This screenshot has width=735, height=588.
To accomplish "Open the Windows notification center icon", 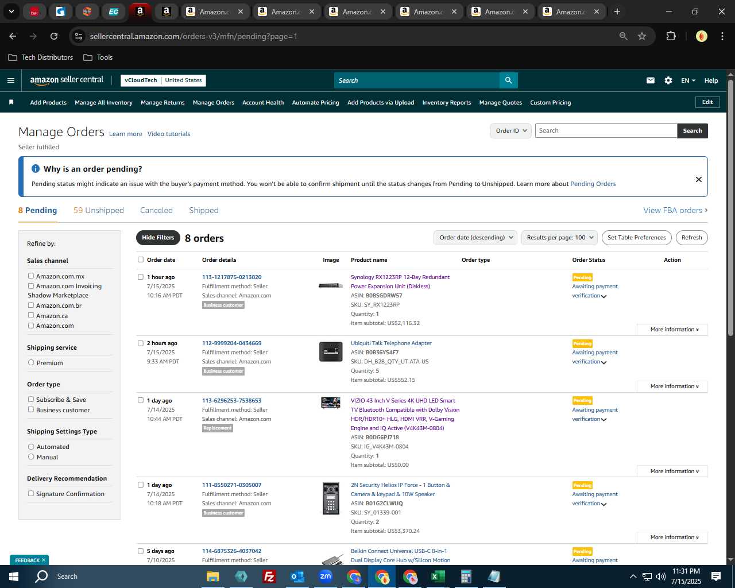I will pyautogui.click(x=716, y=577).
